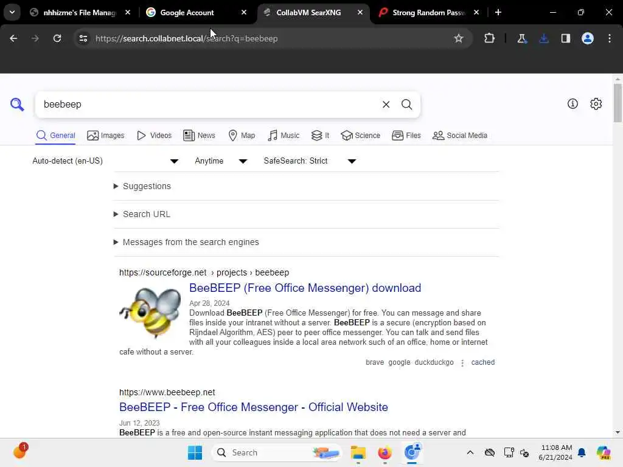Open BeeBEEP (Free Office Messenger) download link
The image size is (623, 467).
pyautogui.click(x=305, y=288)
